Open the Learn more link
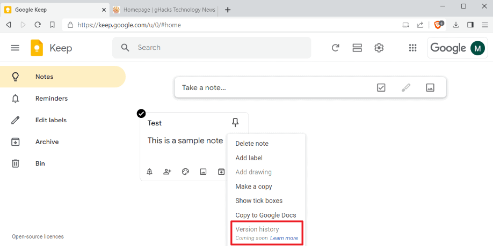 click(284, 238)
